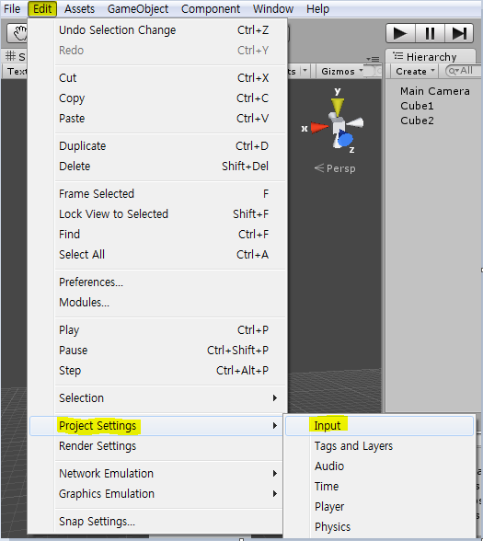Viewport: 483px width, 541px height.
Task: Choose Lock View to Selected
Action: (x=158, y=213)
